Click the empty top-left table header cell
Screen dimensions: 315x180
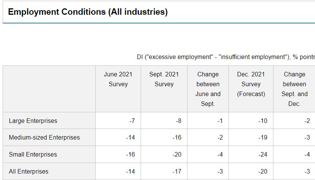click(49, 89)
